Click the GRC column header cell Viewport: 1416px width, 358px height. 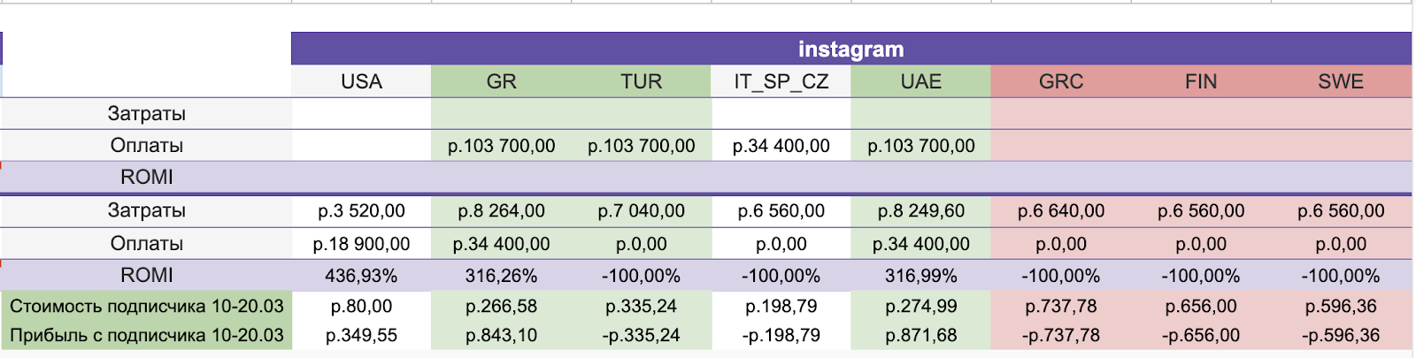click(x=1060, y=81)
